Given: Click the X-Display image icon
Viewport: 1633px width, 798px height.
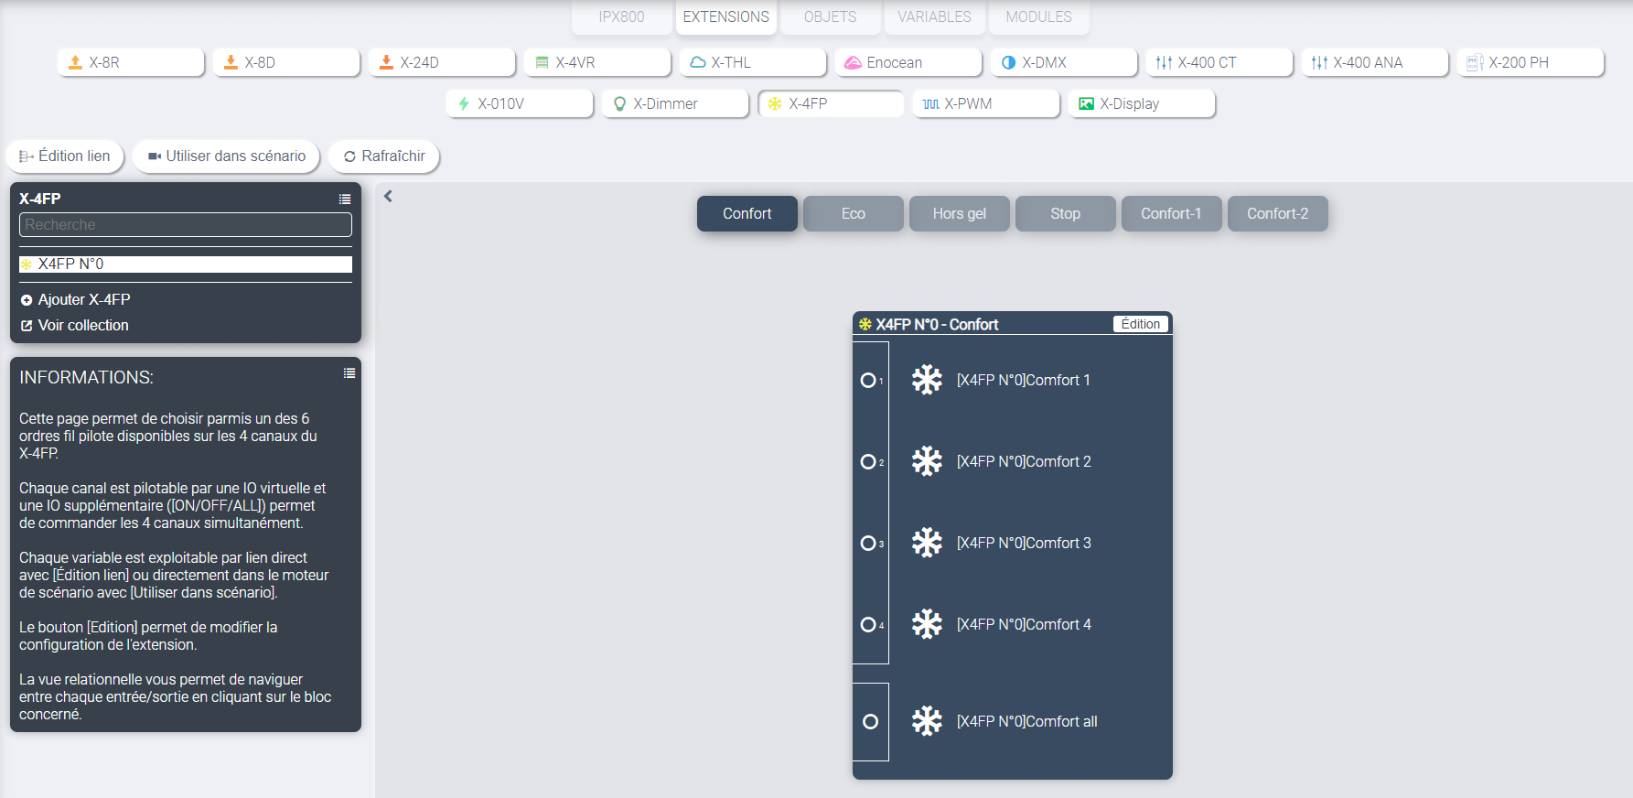Looking at the screenshot, I should pos(1086,103).
